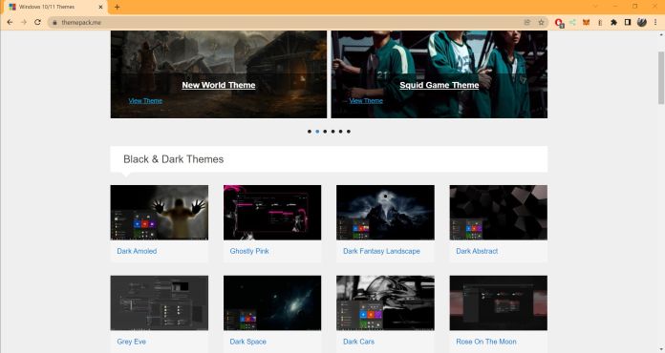Viewport: 665px width, 353px height.
Task: Click the Ghostly Pink link
Action: (249, 251)
